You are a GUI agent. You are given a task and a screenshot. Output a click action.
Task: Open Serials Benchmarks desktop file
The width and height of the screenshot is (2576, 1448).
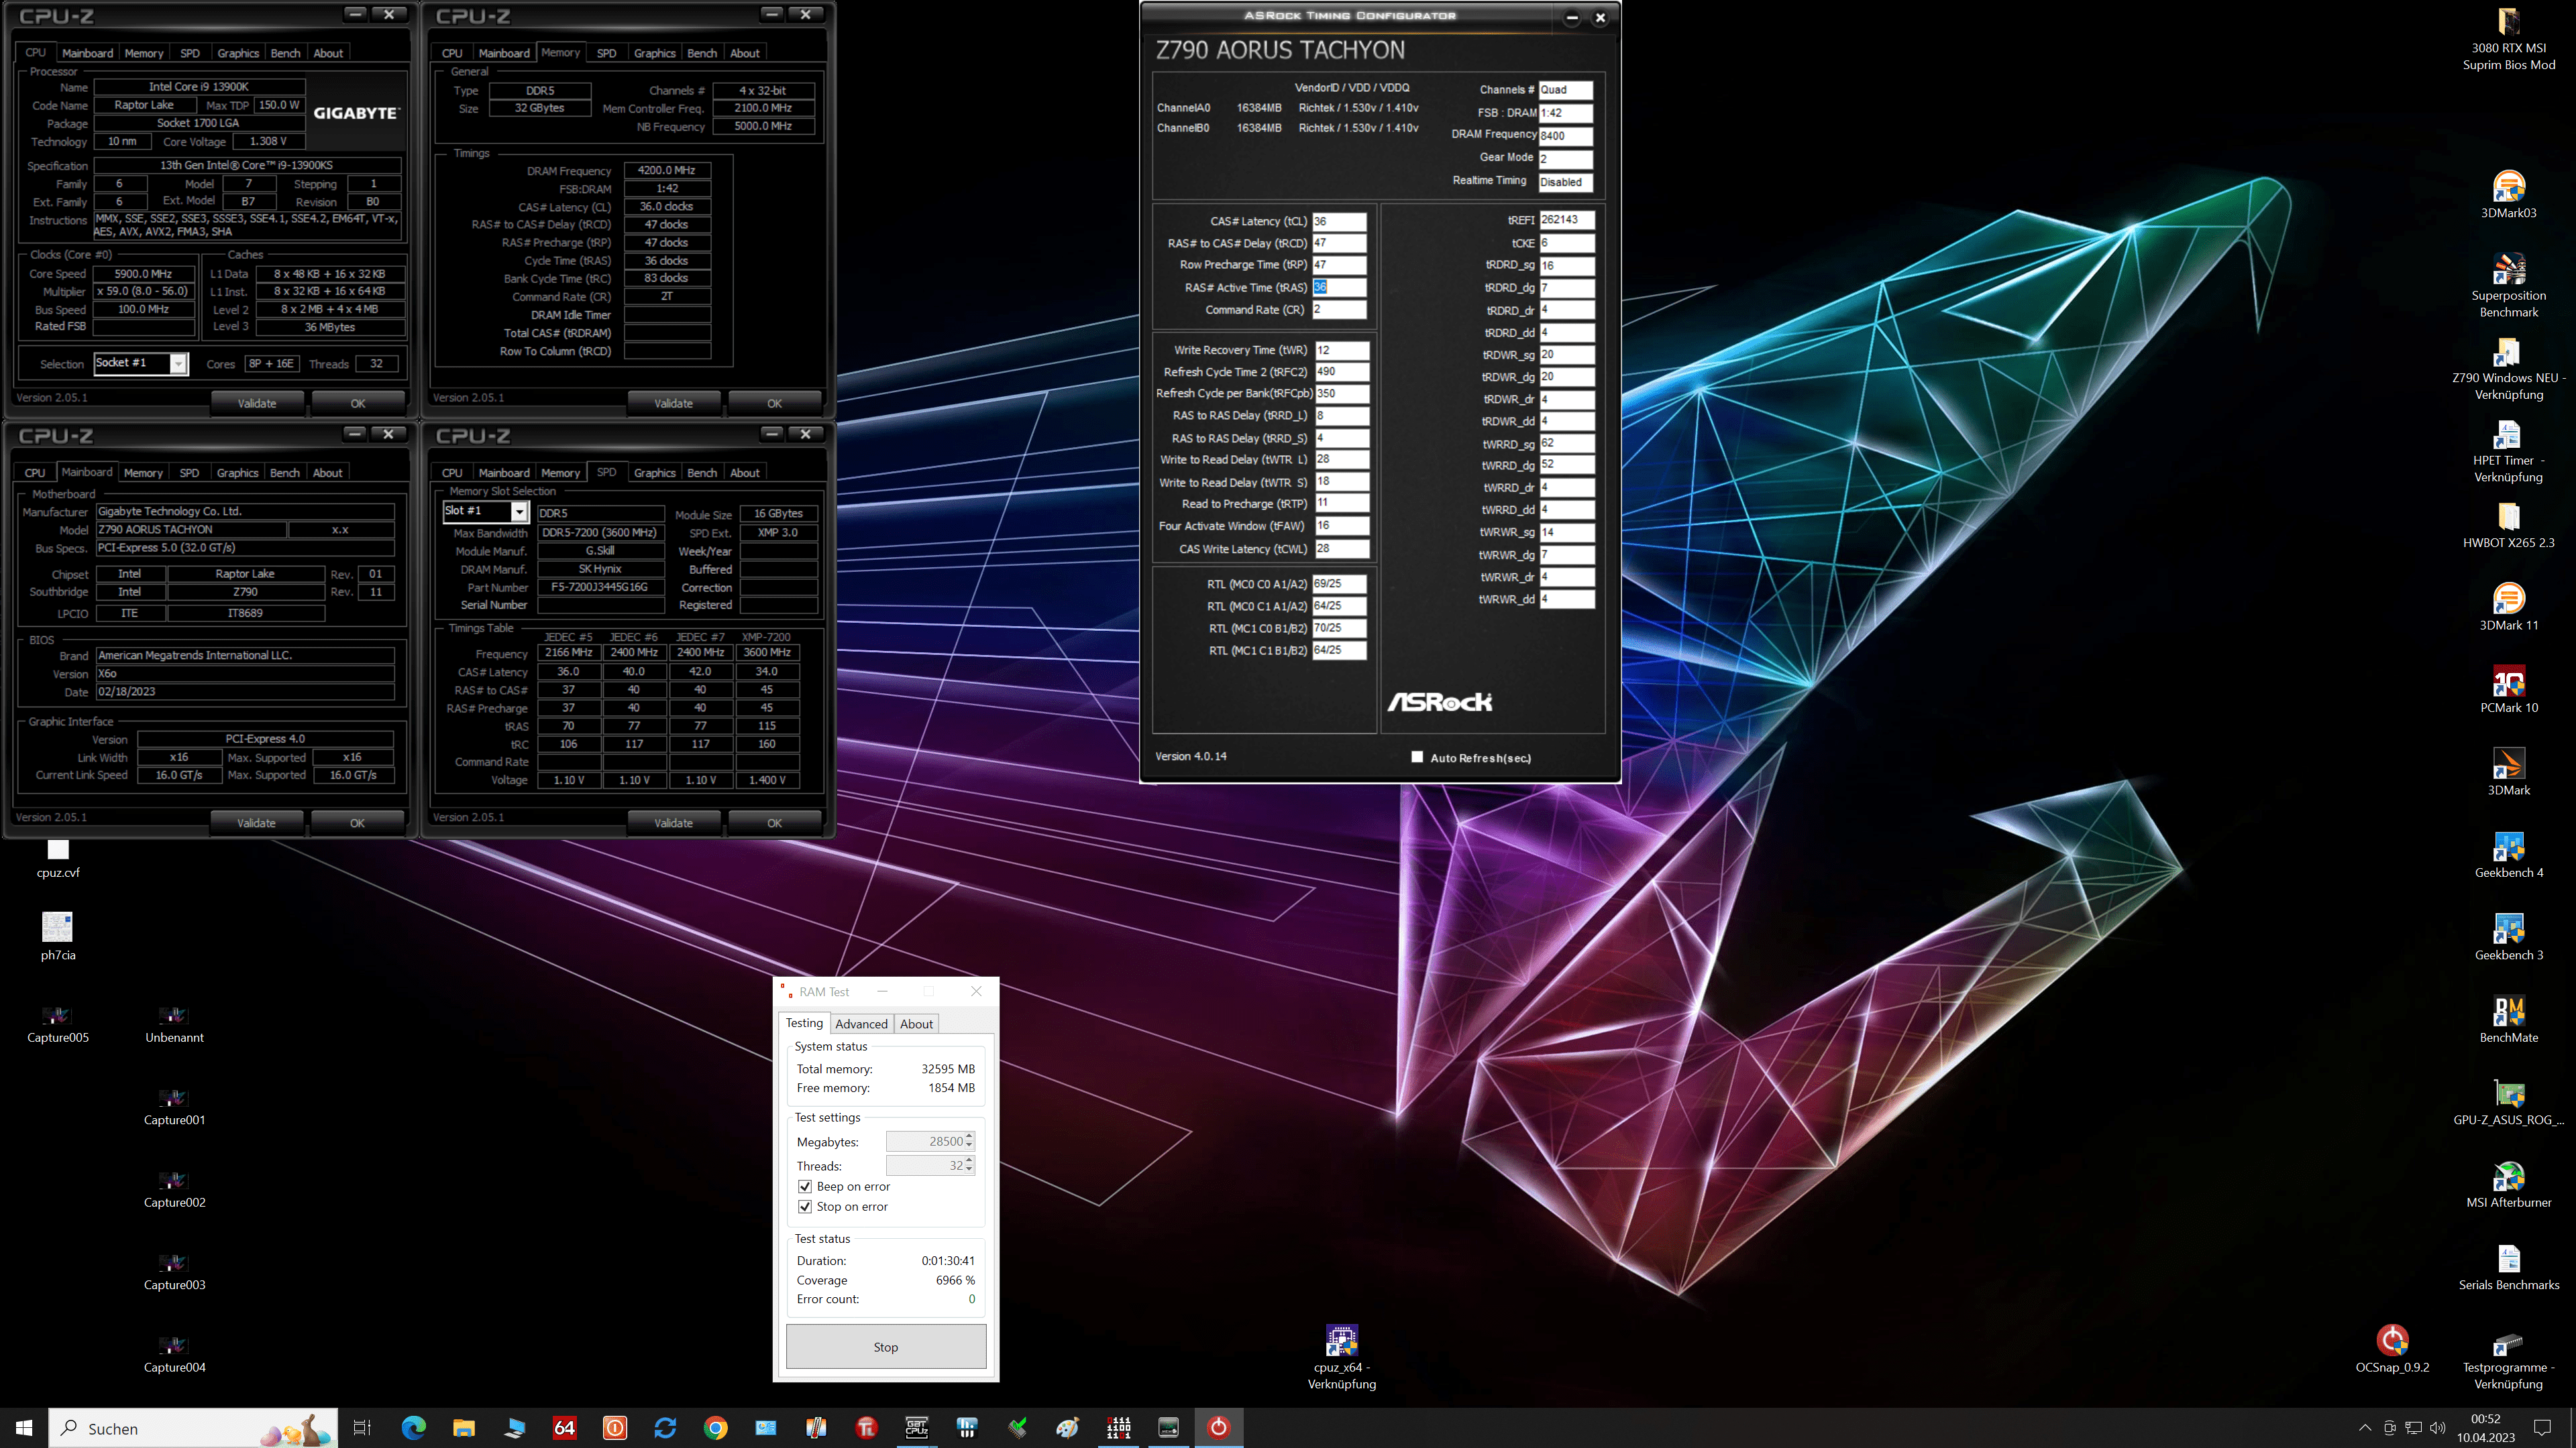point(2508,1267)
